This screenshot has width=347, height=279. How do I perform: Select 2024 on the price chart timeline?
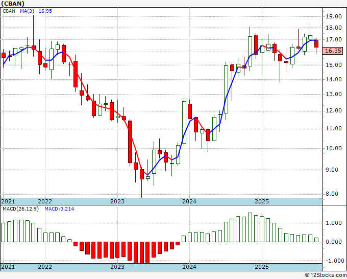[x=189, y=201]
